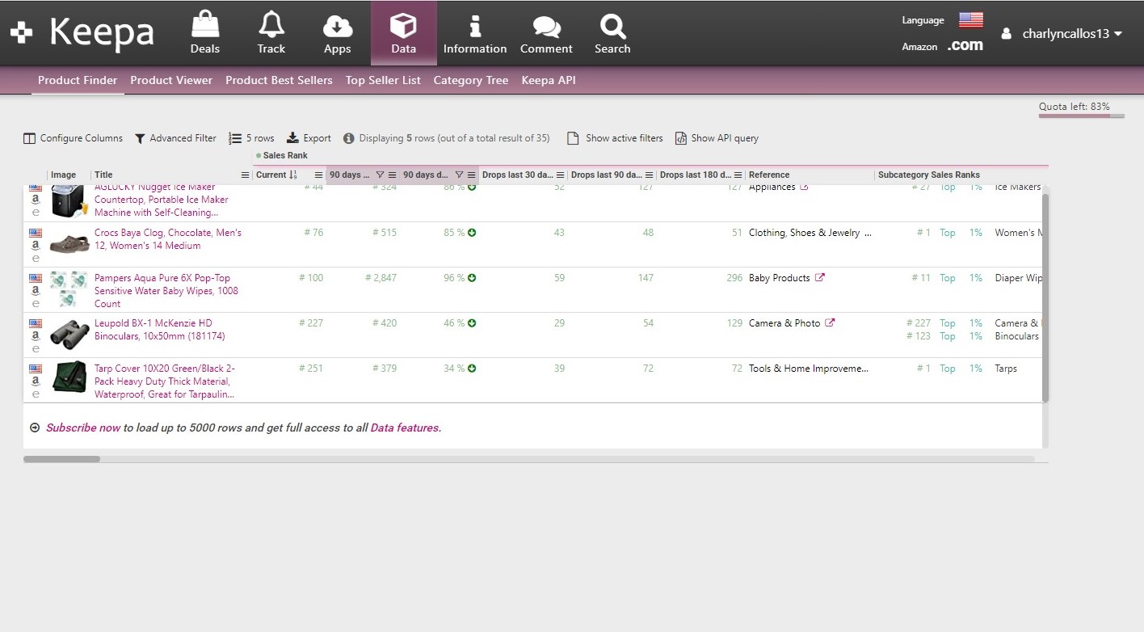Click the Quota left progress bar
The width and height of the screenshot is (1144, 632).
tap(1081, 116)
